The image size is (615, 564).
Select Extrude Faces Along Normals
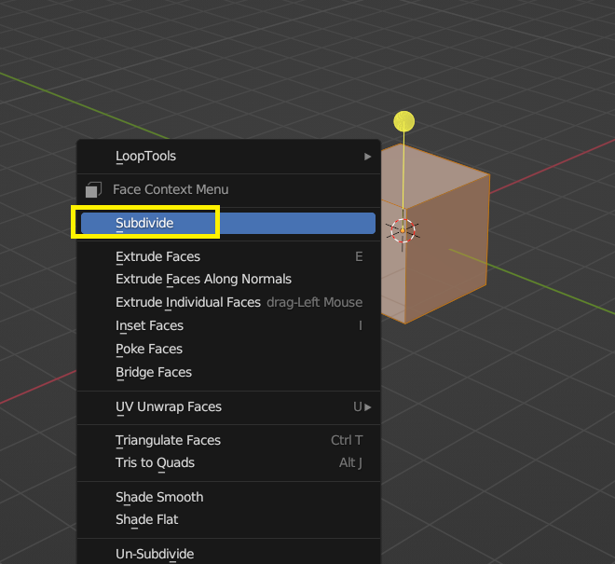[228, 279]
